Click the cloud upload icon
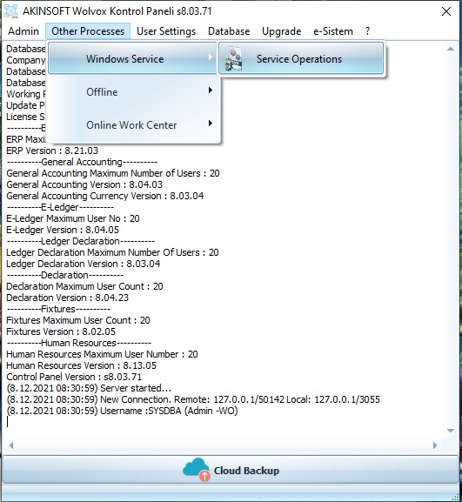 [x=197, y=469]
